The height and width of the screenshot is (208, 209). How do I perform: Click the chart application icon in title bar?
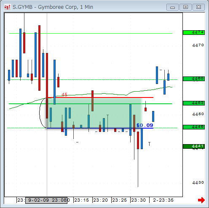7,7
